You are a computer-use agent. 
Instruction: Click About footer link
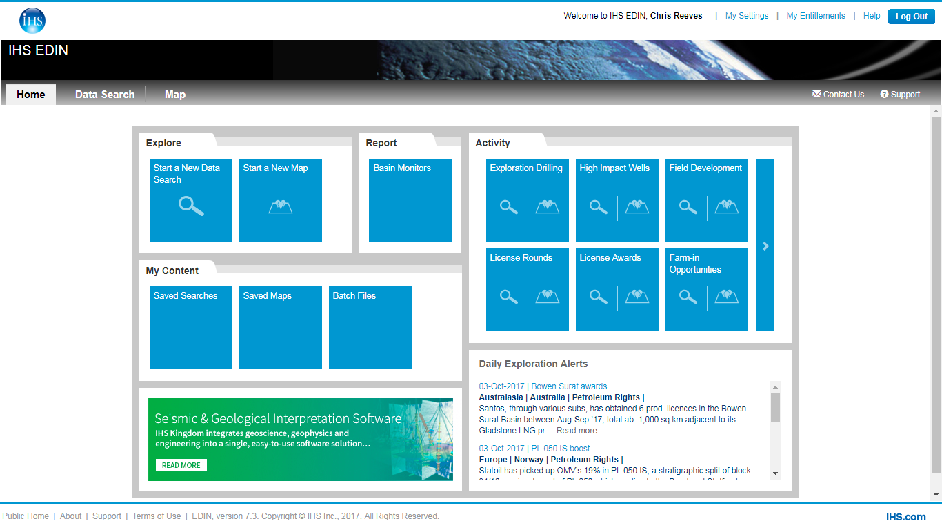point(70,516)
